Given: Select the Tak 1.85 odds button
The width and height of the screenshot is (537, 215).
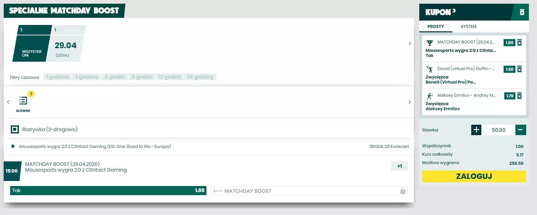Looking at the screenshot, I should pyautogui.click(x=108, y=190).
